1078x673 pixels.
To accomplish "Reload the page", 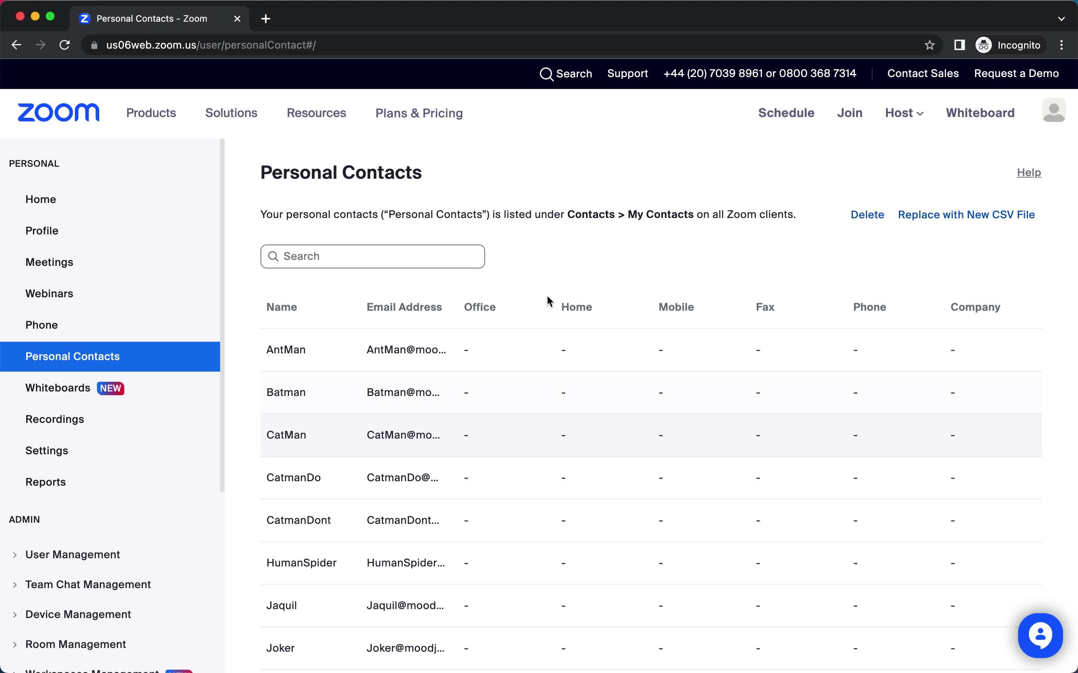I will coord(65,45).
